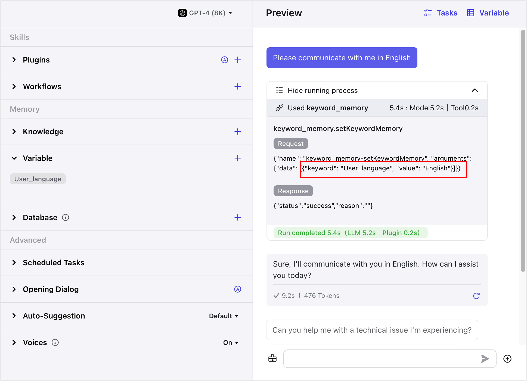
Task: Click the Request label badge
Action: coord(291,143)
